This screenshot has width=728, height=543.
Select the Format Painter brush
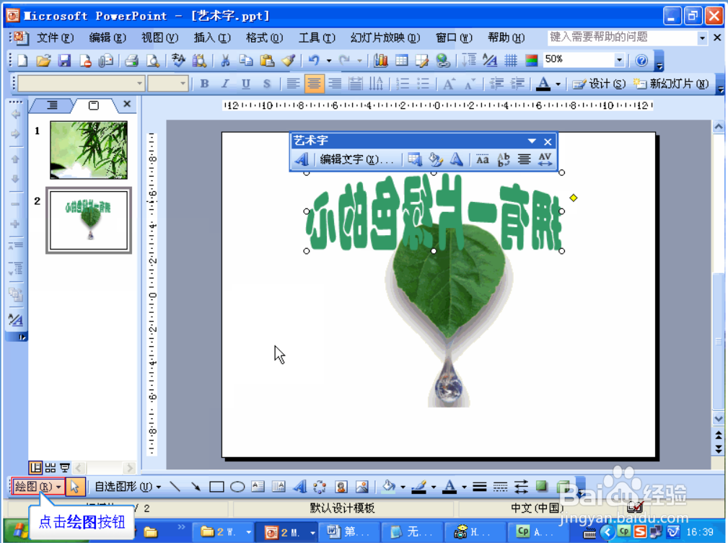pos(289,61)
